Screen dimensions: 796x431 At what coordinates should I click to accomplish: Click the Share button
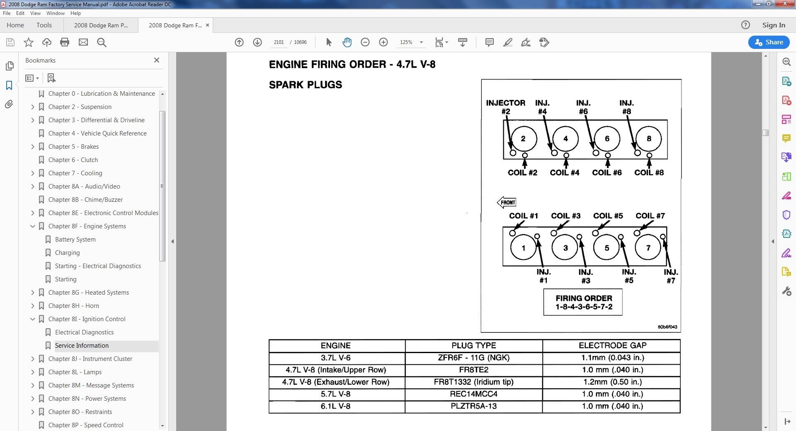coord(769,42)
